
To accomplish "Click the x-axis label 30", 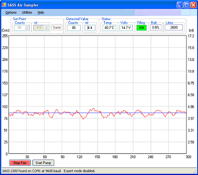I will point(27,157).
